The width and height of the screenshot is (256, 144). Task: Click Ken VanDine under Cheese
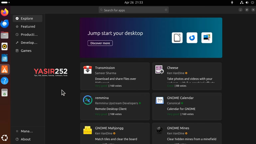[x=176, y=73]
